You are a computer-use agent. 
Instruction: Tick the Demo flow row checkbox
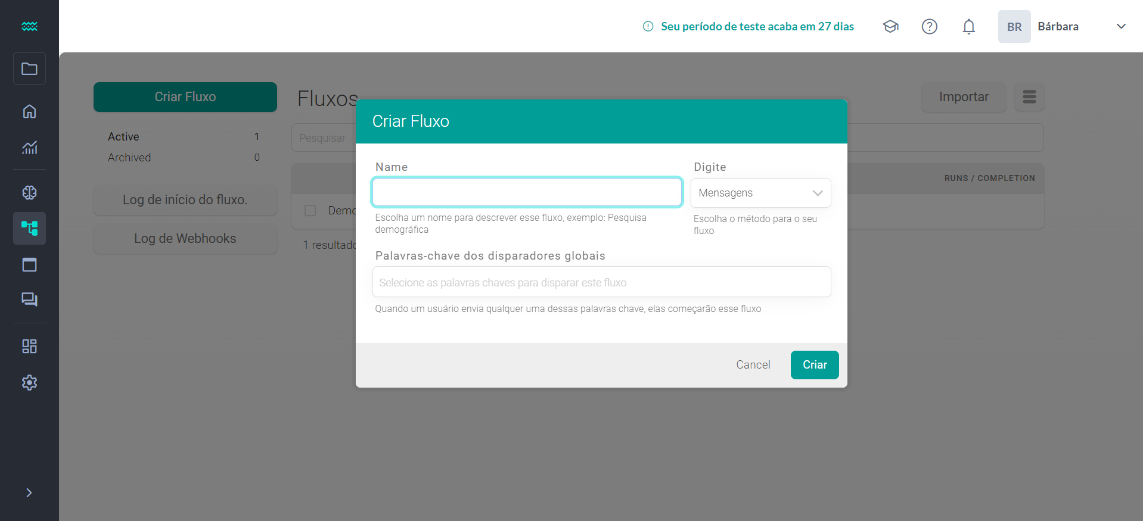(x=310, y=211)
